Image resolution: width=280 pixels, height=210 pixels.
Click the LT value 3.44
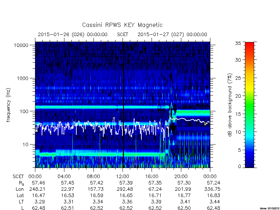click(215, 202)
